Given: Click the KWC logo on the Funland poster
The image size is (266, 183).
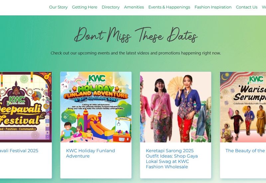Looking at the screenshot, I should (96, 80).
